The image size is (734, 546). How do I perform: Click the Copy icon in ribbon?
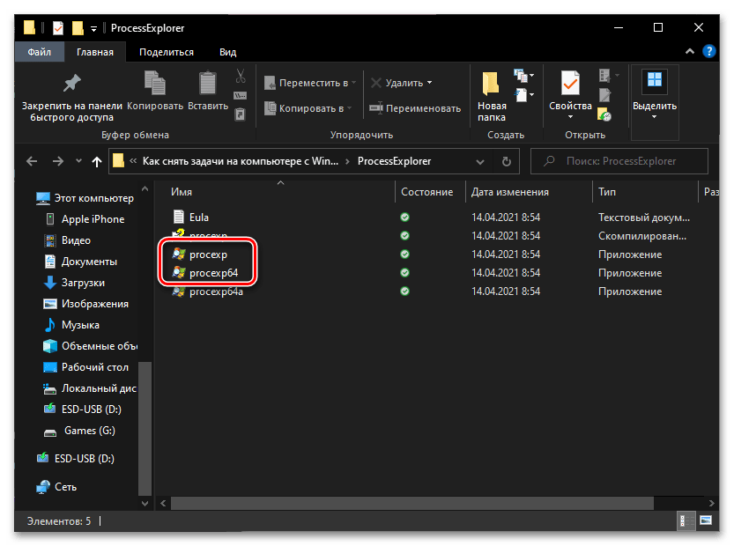(x=155, y=85)
